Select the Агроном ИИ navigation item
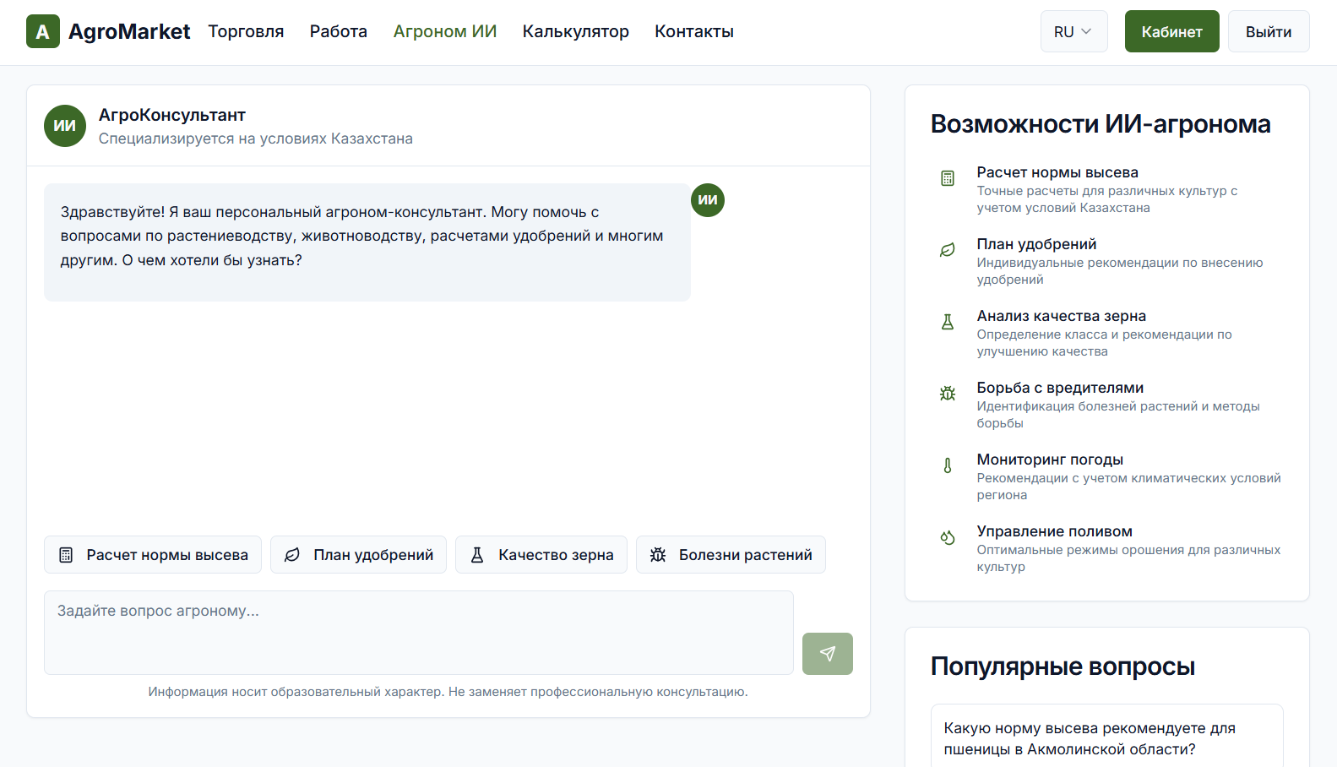 pyautogui.click(x=445, y=31)
